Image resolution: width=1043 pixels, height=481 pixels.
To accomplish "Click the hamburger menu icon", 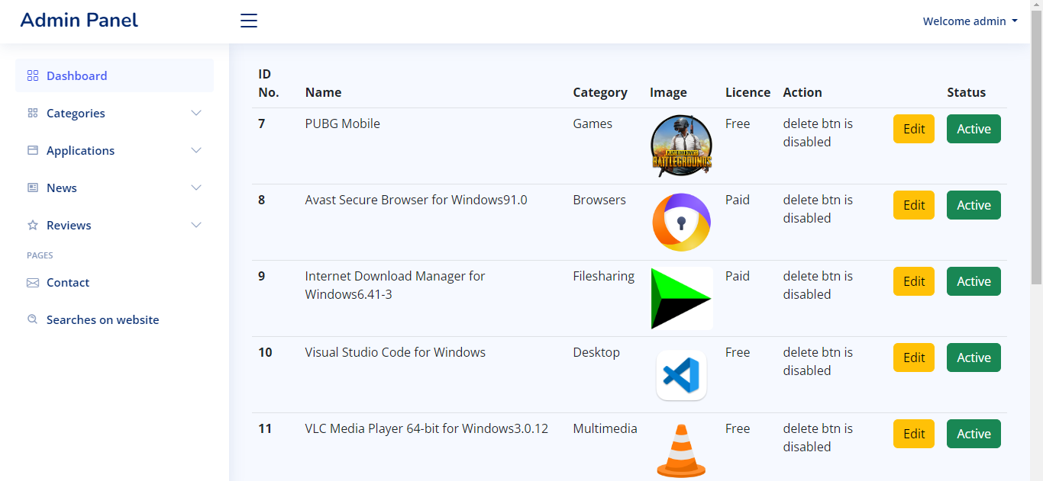I will pos(249,21).
